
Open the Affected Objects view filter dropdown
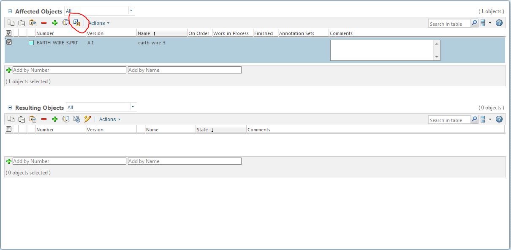tap(131, 11)
